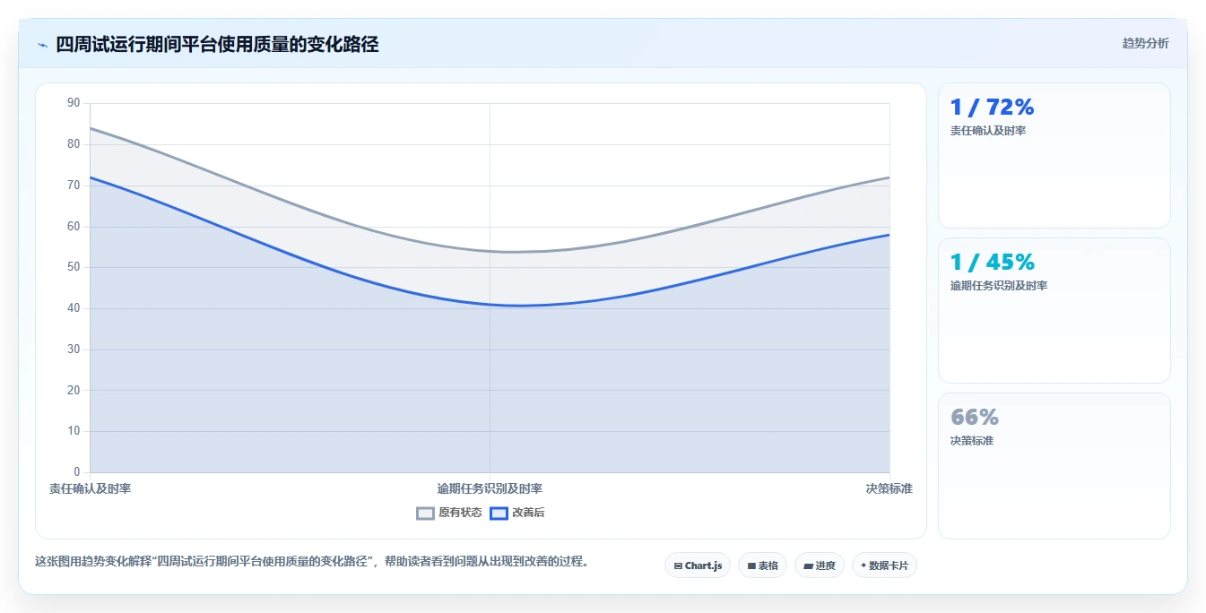Click the 1 / 45% value

point(992,263)
